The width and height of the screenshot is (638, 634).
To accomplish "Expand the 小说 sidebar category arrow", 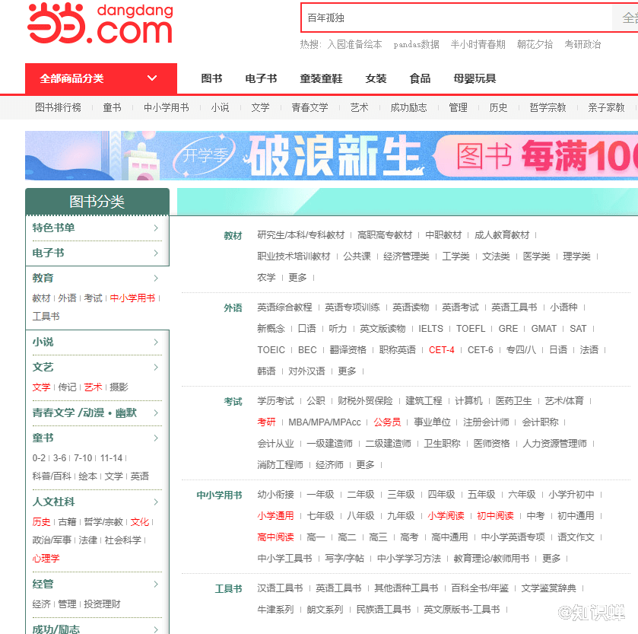I will click(155, 342).
